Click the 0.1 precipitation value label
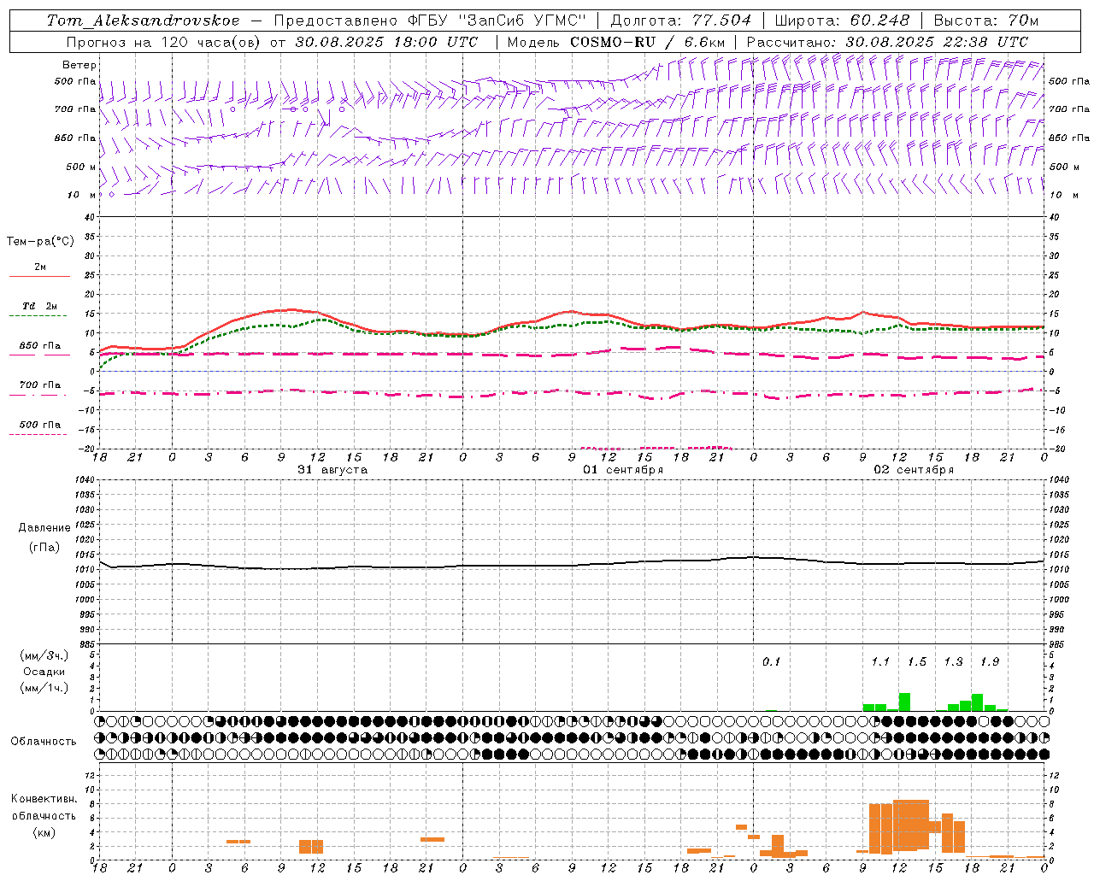Screen dimensions: 1094x875 (x=772, y=661)
